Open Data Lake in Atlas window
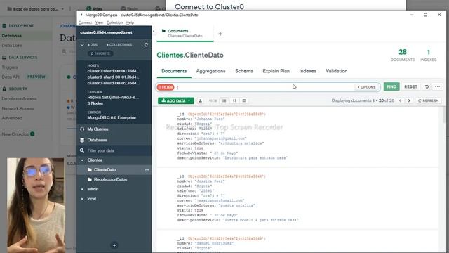The height and width of the screenshot is (253, 449). click(x=12, y=45)
